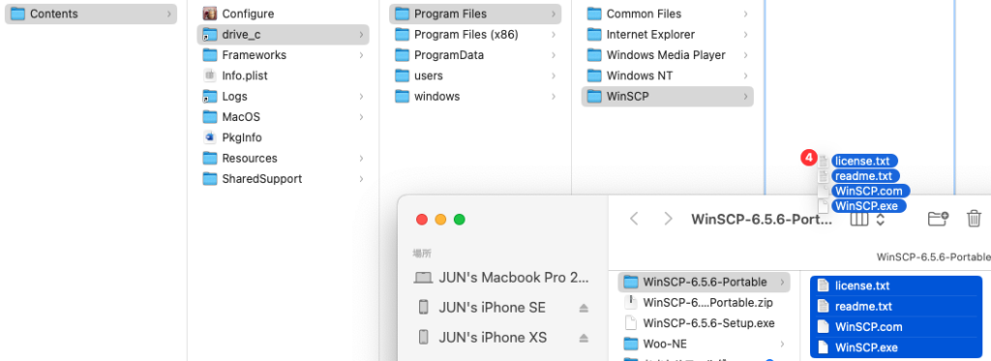Eject JUN's iPhone SE

[584, 308]
